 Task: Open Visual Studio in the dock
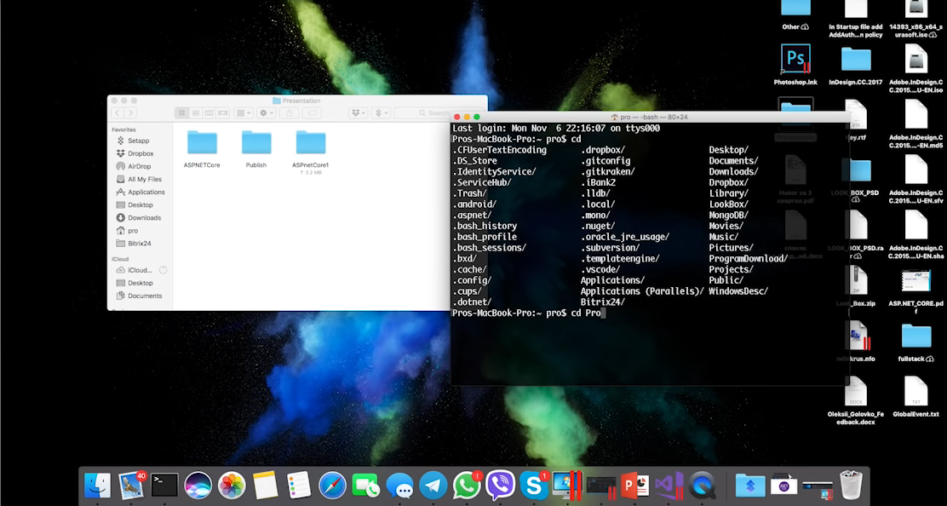pos(669,485)
